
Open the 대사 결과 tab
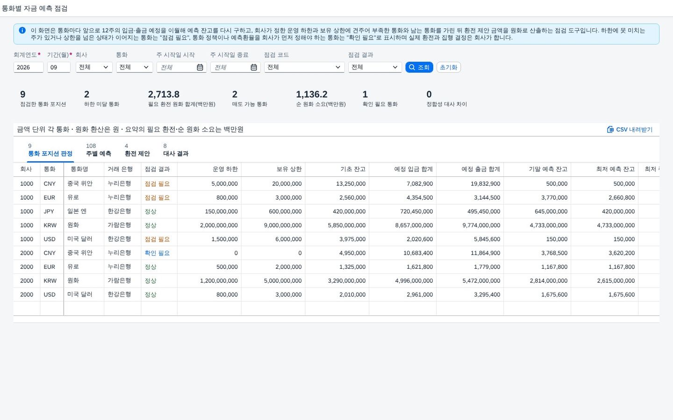pyautogui.click(x=176, y=150)
